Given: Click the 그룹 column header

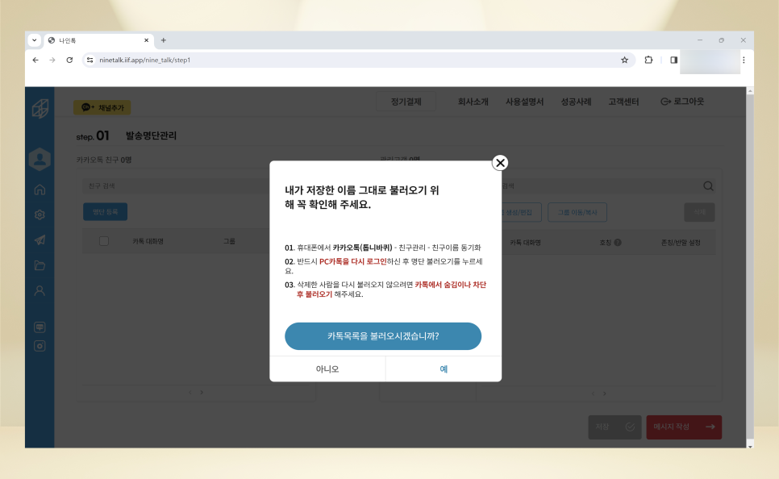Looking at the screenshot, I should click(x=229, y=241).
